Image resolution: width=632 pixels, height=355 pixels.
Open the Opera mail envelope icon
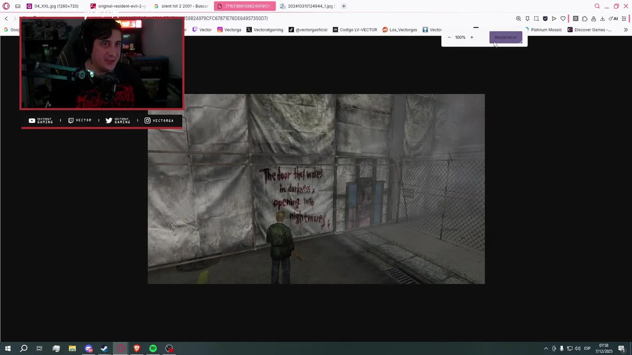(18, 6)
